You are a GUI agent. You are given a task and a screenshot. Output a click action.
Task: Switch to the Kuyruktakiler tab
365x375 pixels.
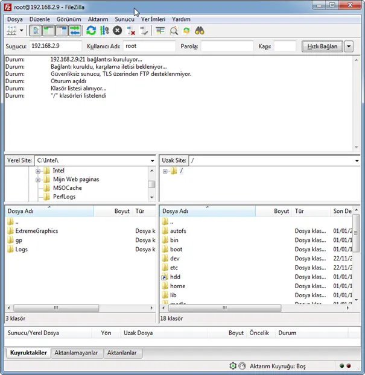(28, 353)
